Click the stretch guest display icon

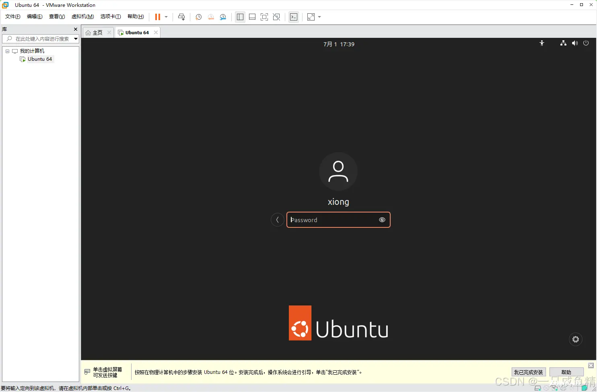tap(311, 17)
